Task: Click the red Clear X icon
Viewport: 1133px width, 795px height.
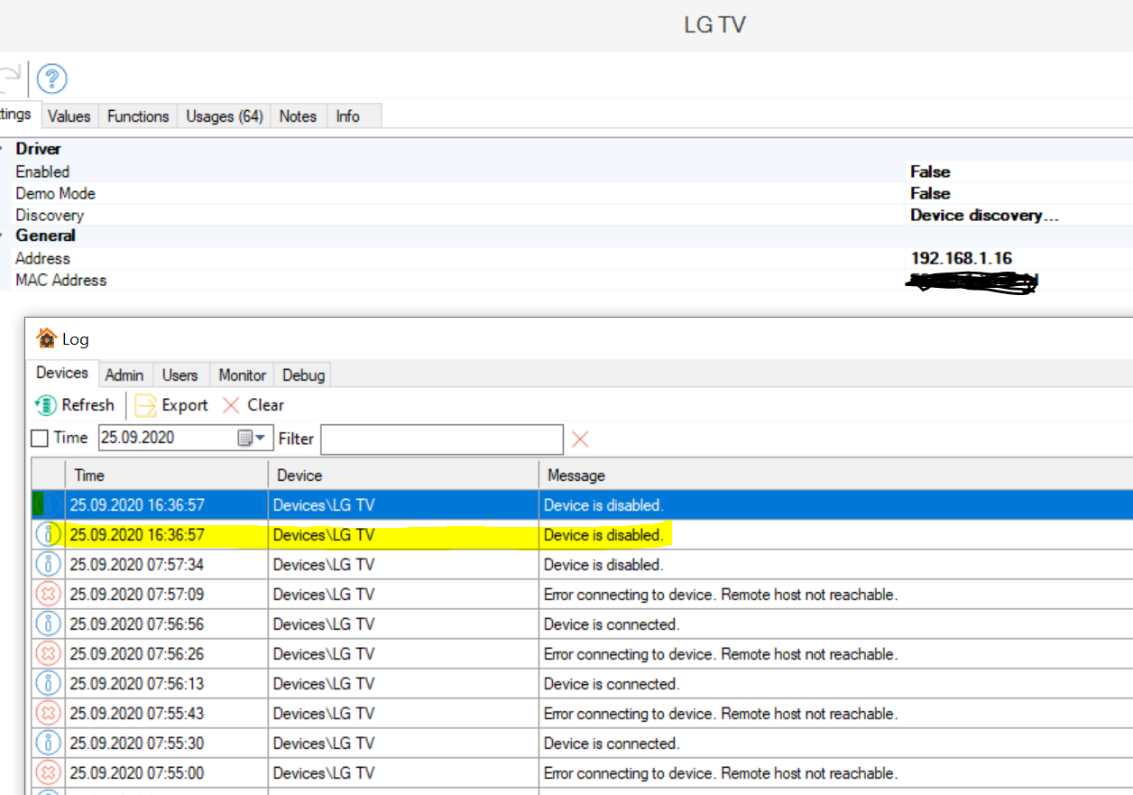Action: coord(232,405)
